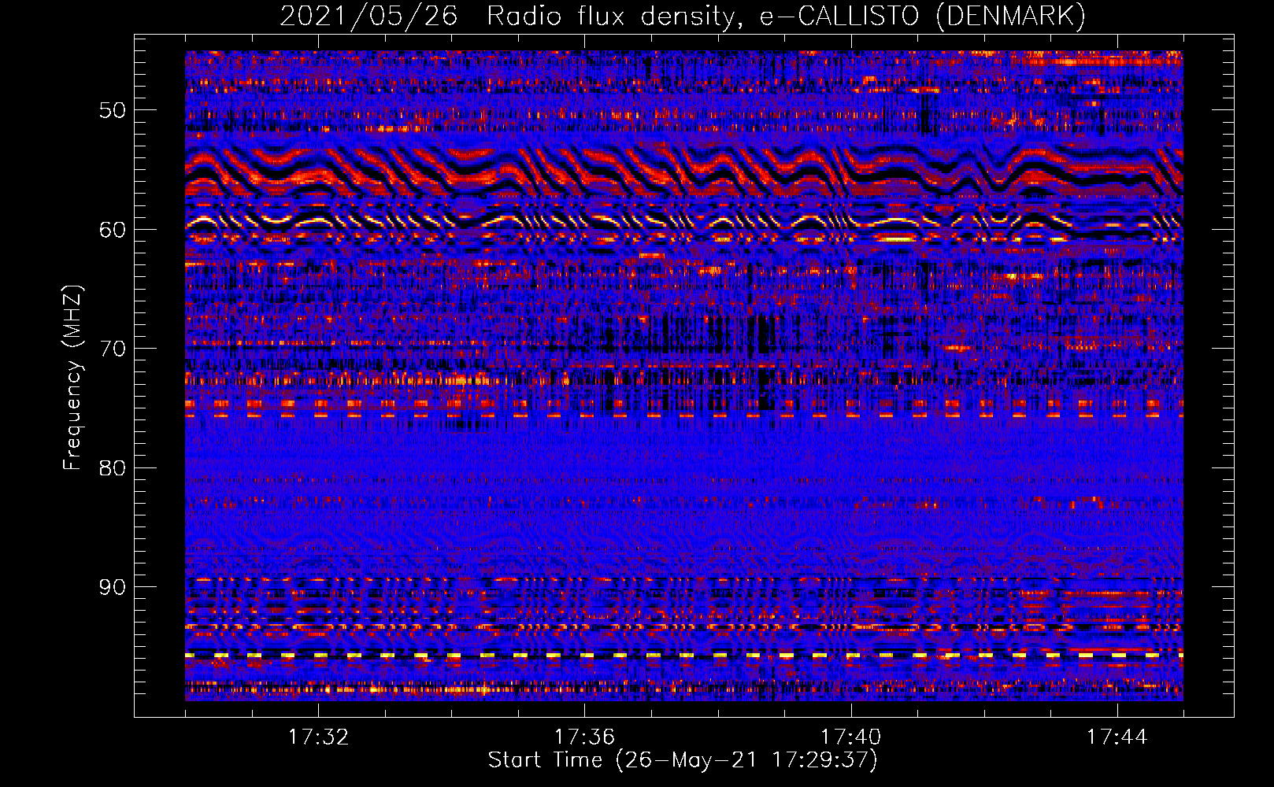Click the 17:40 time tick label

(x=850, y=737)
